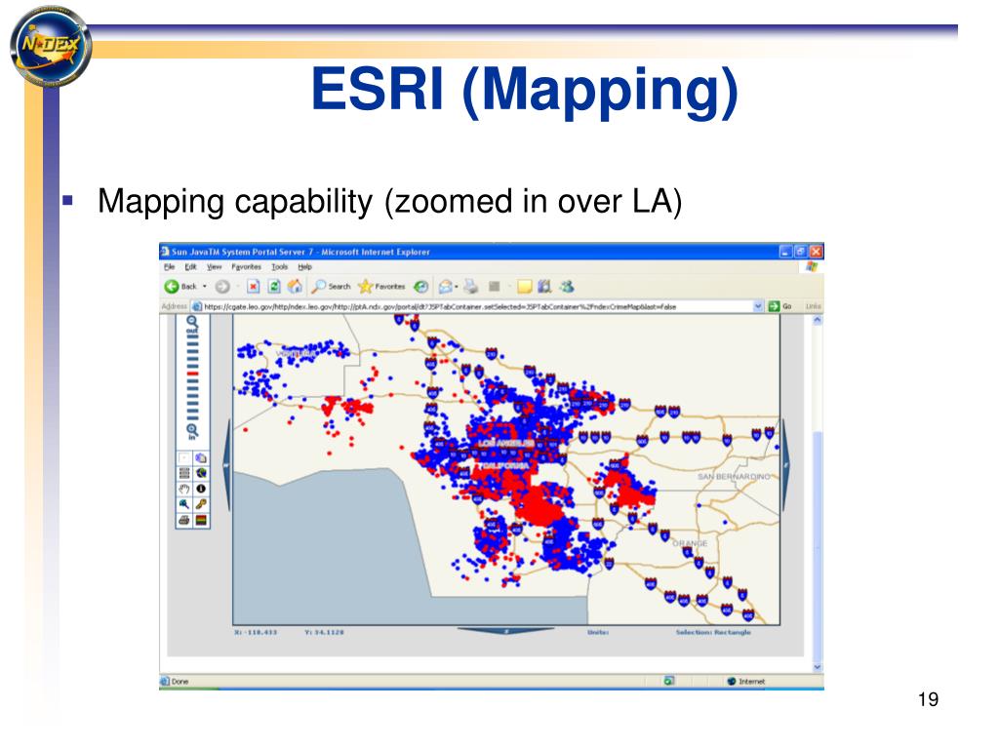
Task: Click the scrollbar up arrow
Action: [x=817, y=320]
